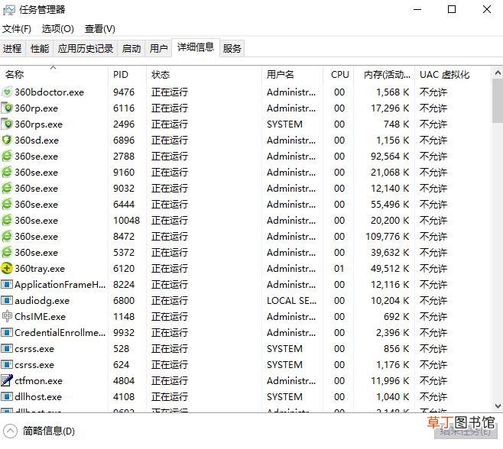Click 360se.exe icon with PID 2788
This screenshot has width=503, height=449.
(7, 157)
